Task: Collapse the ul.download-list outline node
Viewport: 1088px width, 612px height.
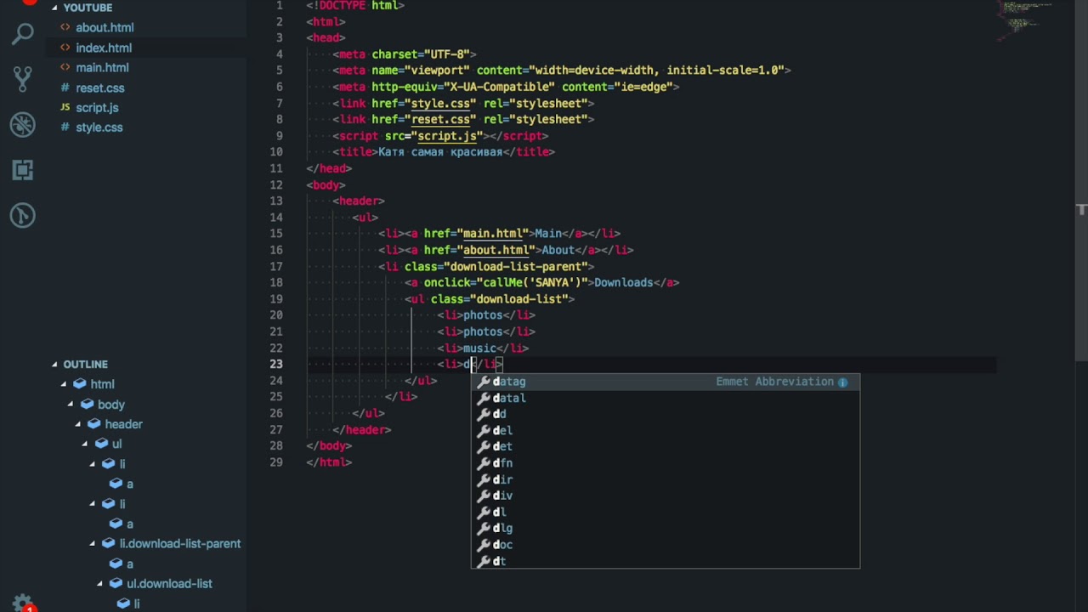Action: tap(99, 583)
